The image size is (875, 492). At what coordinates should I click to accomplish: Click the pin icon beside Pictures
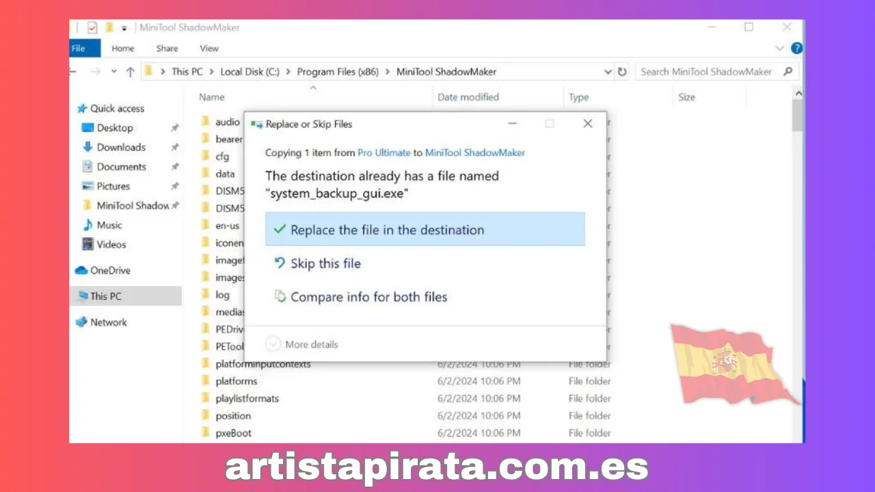175,186
